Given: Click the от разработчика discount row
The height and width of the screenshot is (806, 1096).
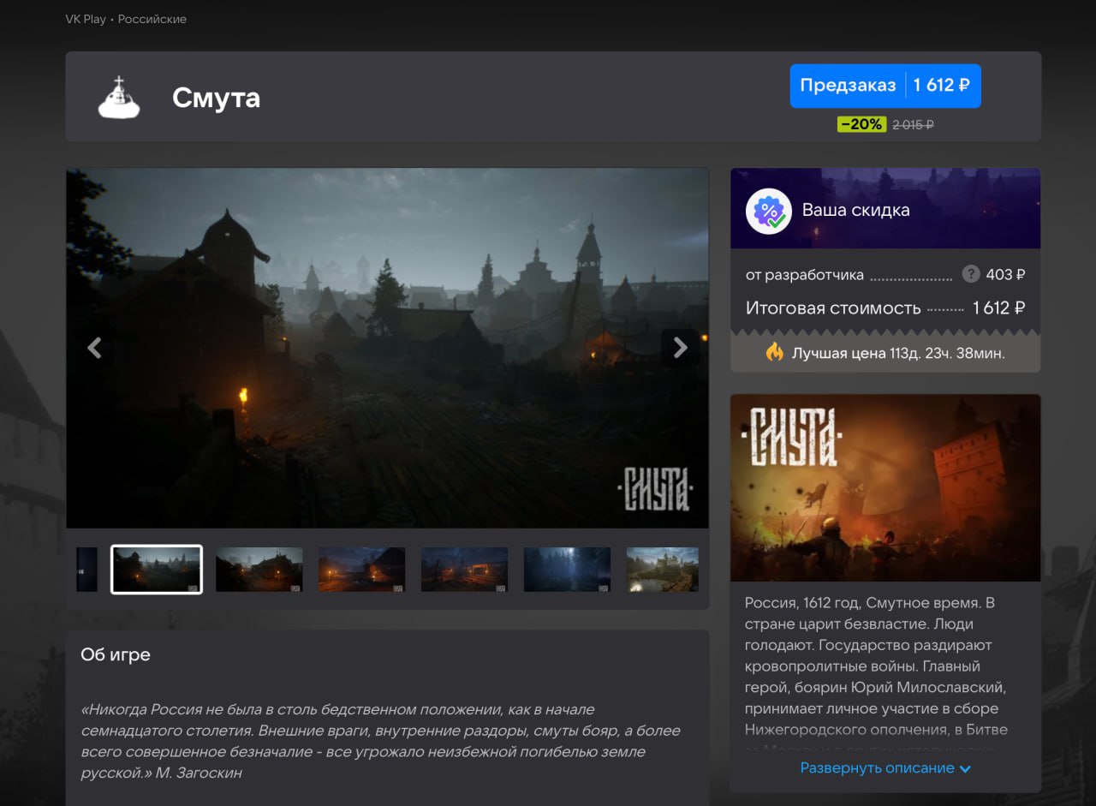Looking at the screenshot, I should point(885,275).
